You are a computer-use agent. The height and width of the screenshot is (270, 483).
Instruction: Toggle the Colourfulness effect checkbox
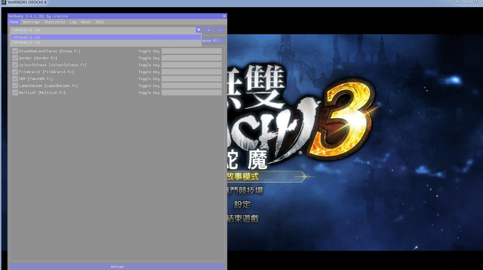(x=15, y=65)
